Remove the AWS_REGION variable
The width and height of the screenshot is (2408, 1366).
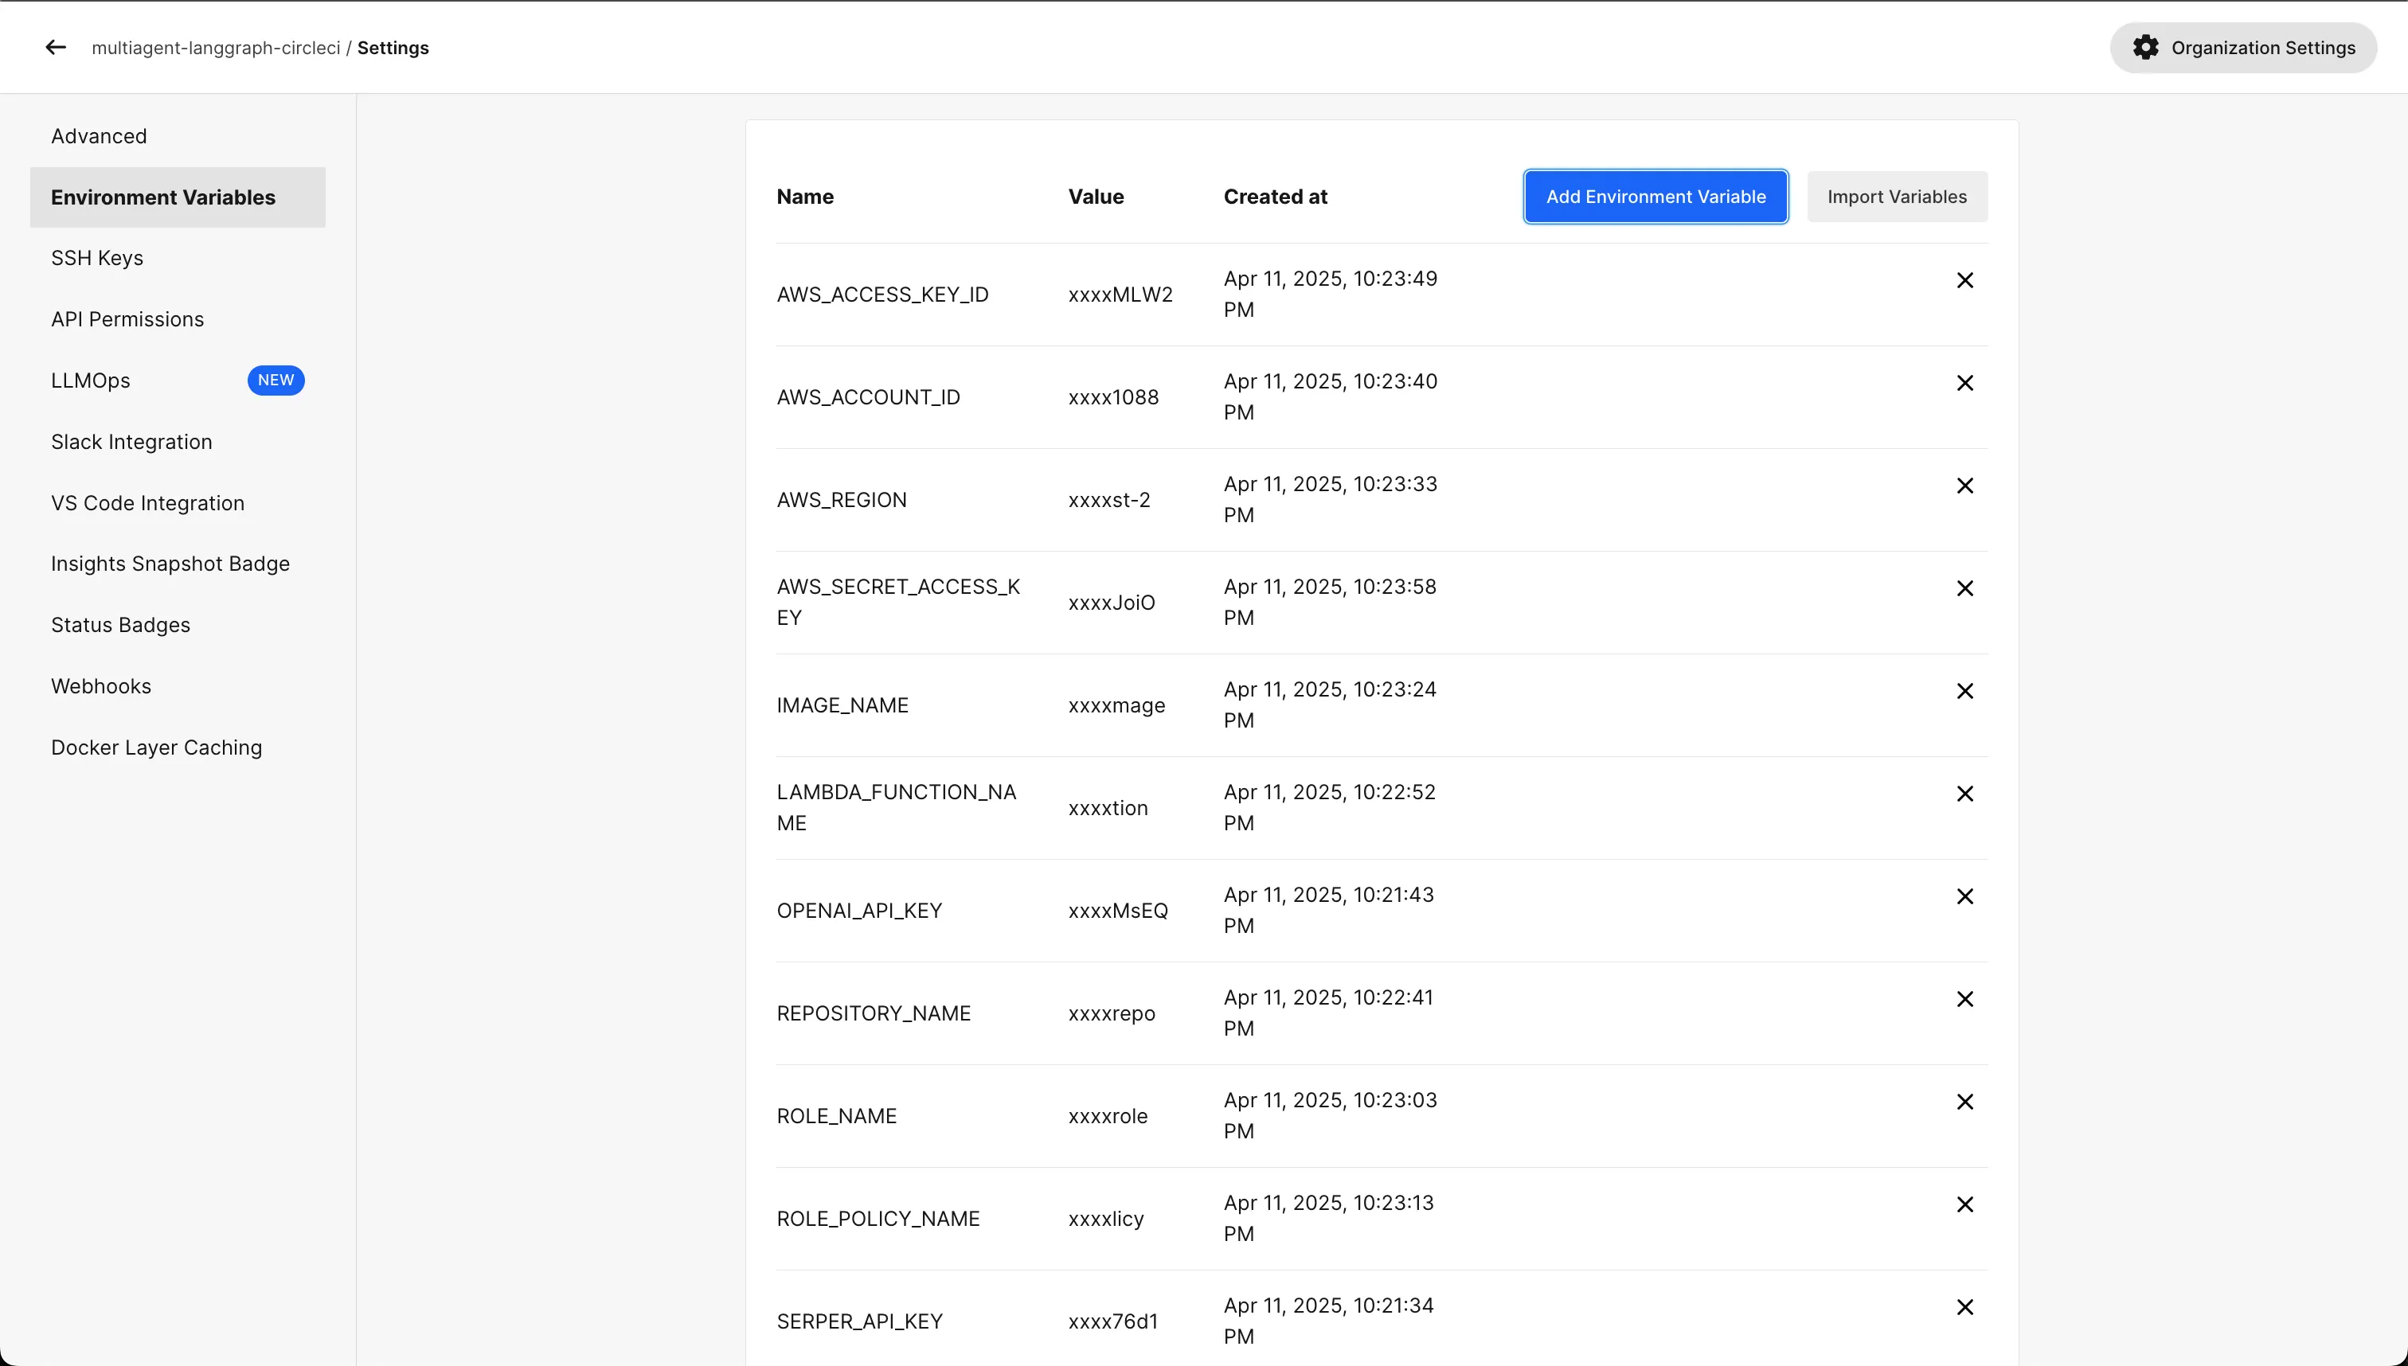(x=1964, y=486)
